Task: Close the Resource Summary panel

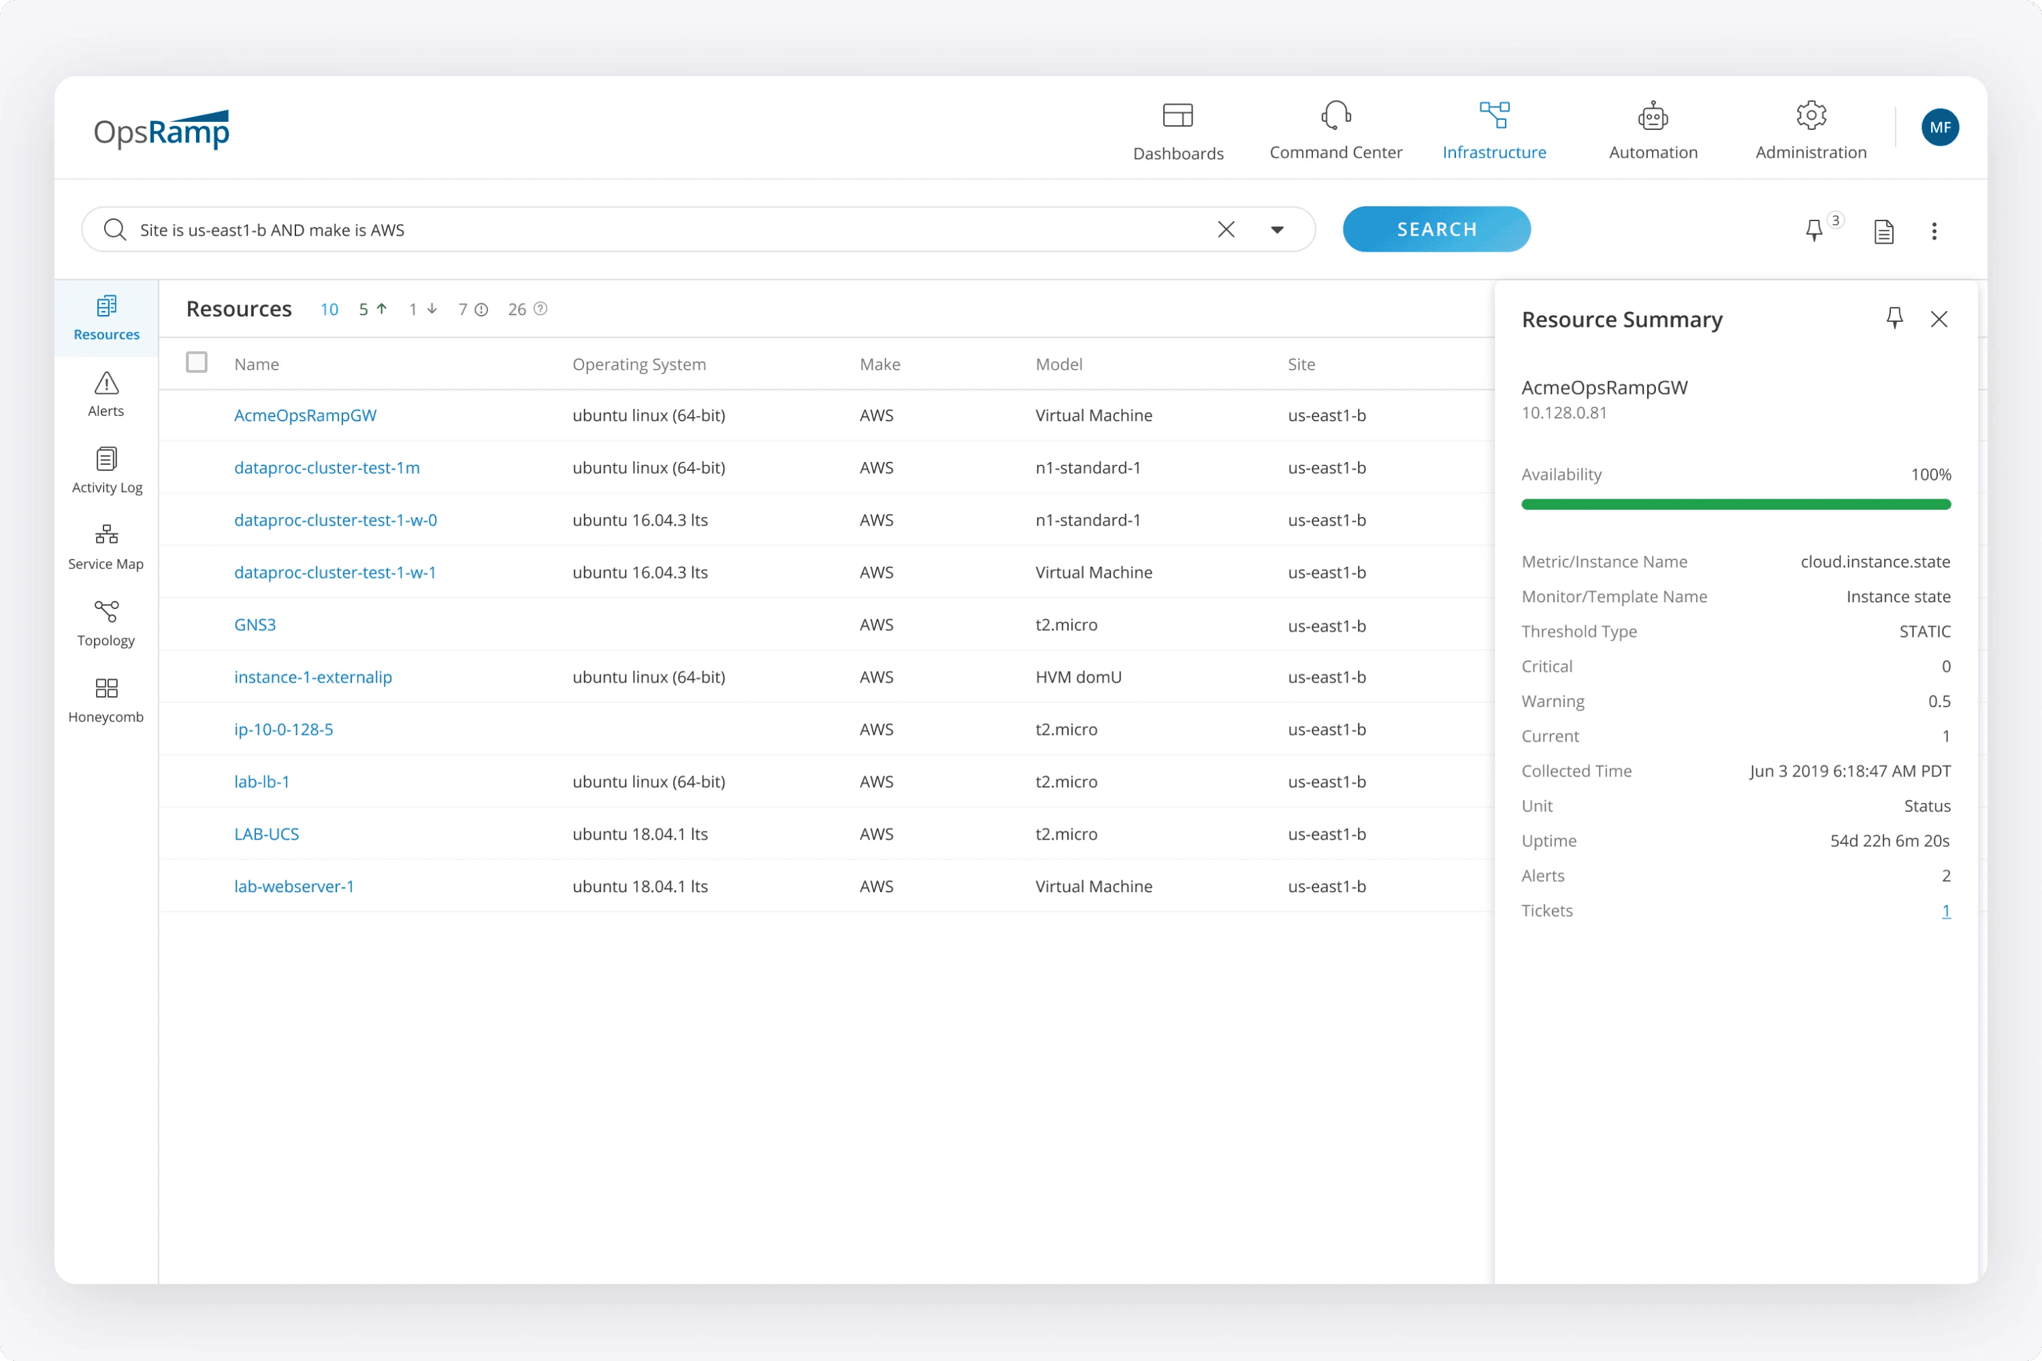Action: pos(1939,318)
